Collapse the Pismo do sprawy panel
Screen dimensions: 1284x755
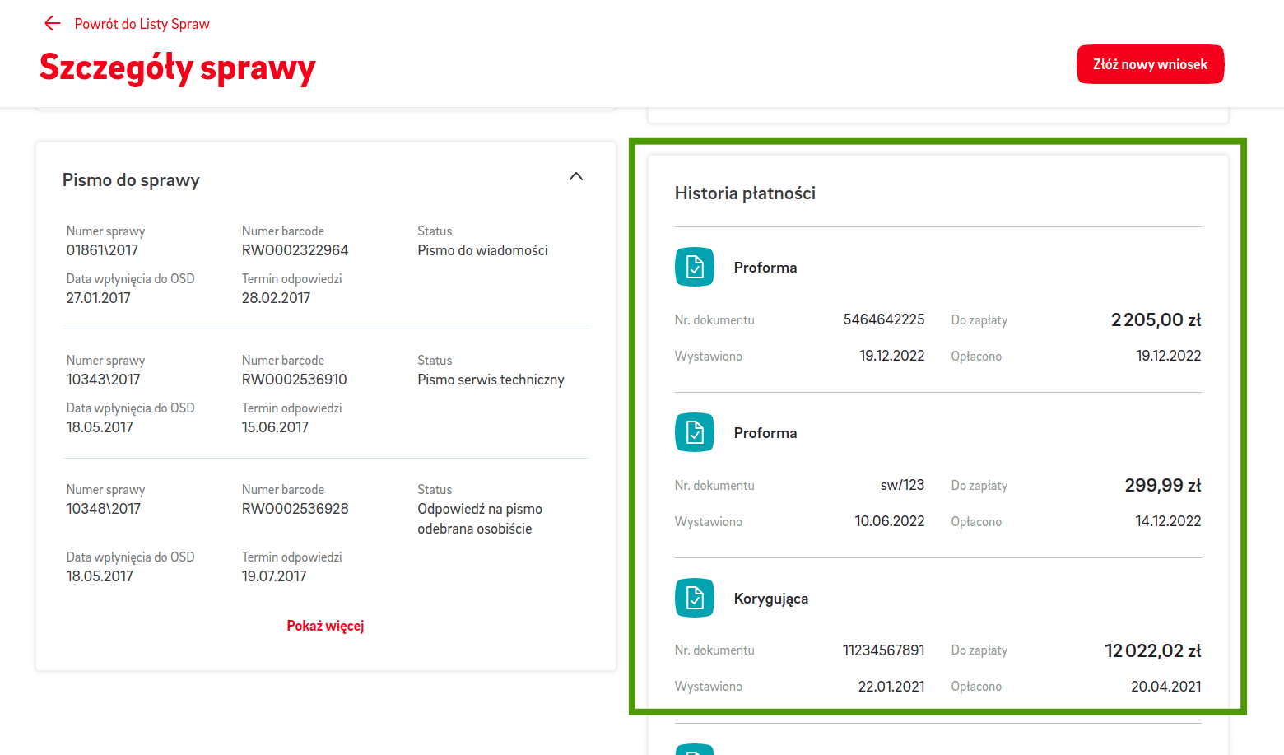(x=576, y=177)
